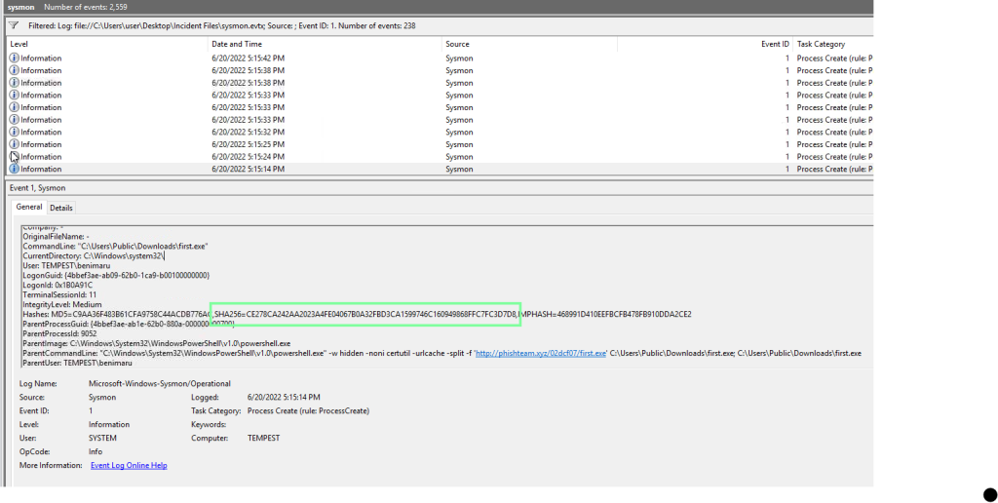Image resolution: width=998 pixels, height=503 pixels.
Task: Select the General tab
Action: click(x=29, y=207)
